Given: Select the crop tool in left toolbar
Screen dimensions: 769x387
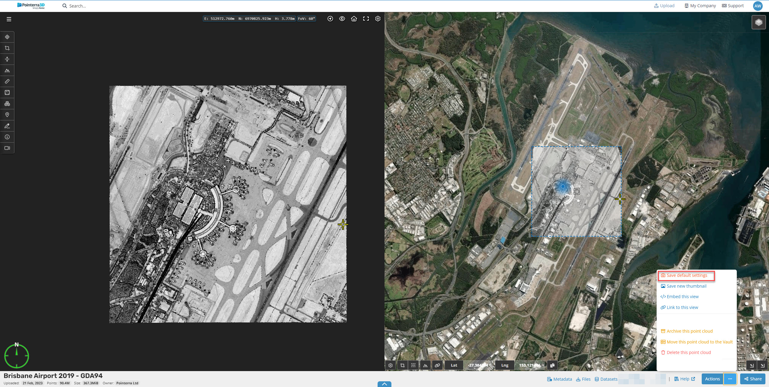Looking at the screenshot, I should tap(7, 48).
